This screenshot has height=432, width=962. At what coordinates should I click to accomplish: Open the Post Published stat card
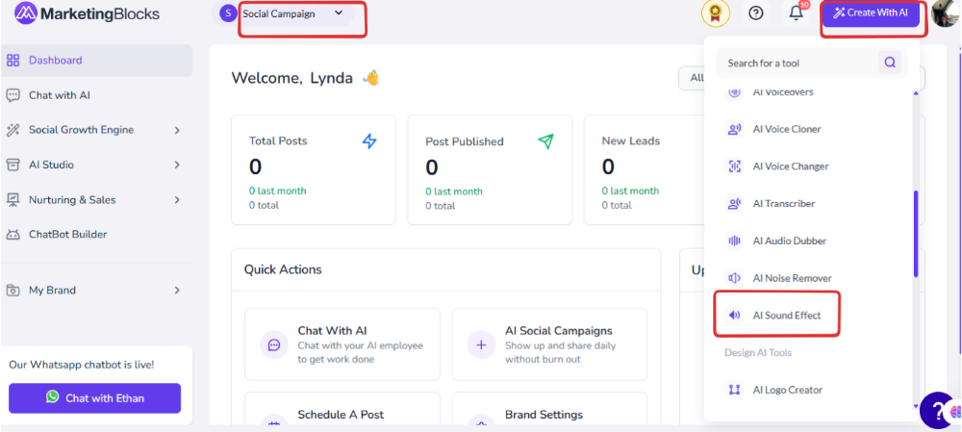(490, 170)
